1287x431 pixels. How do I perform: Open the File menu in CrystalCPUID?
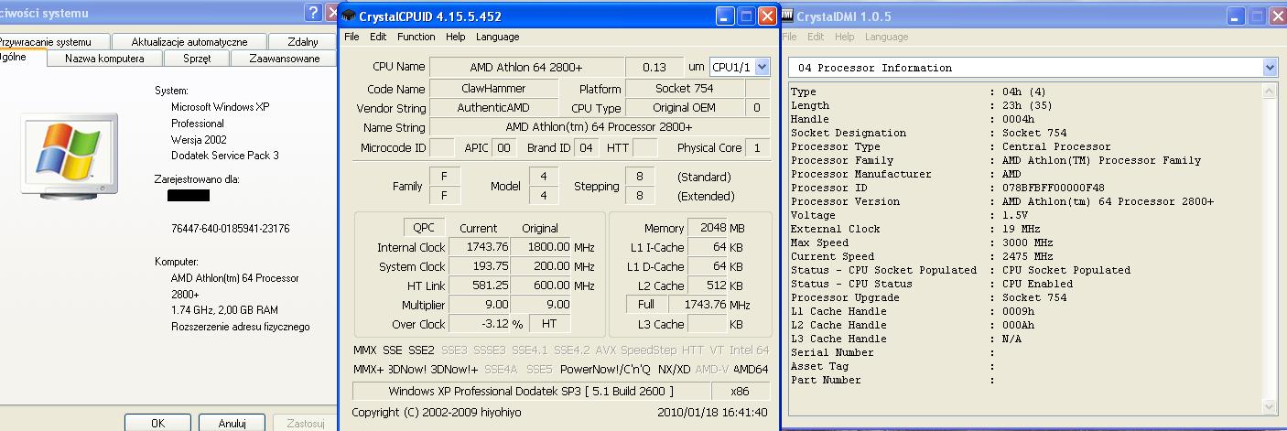click(352, 37)
